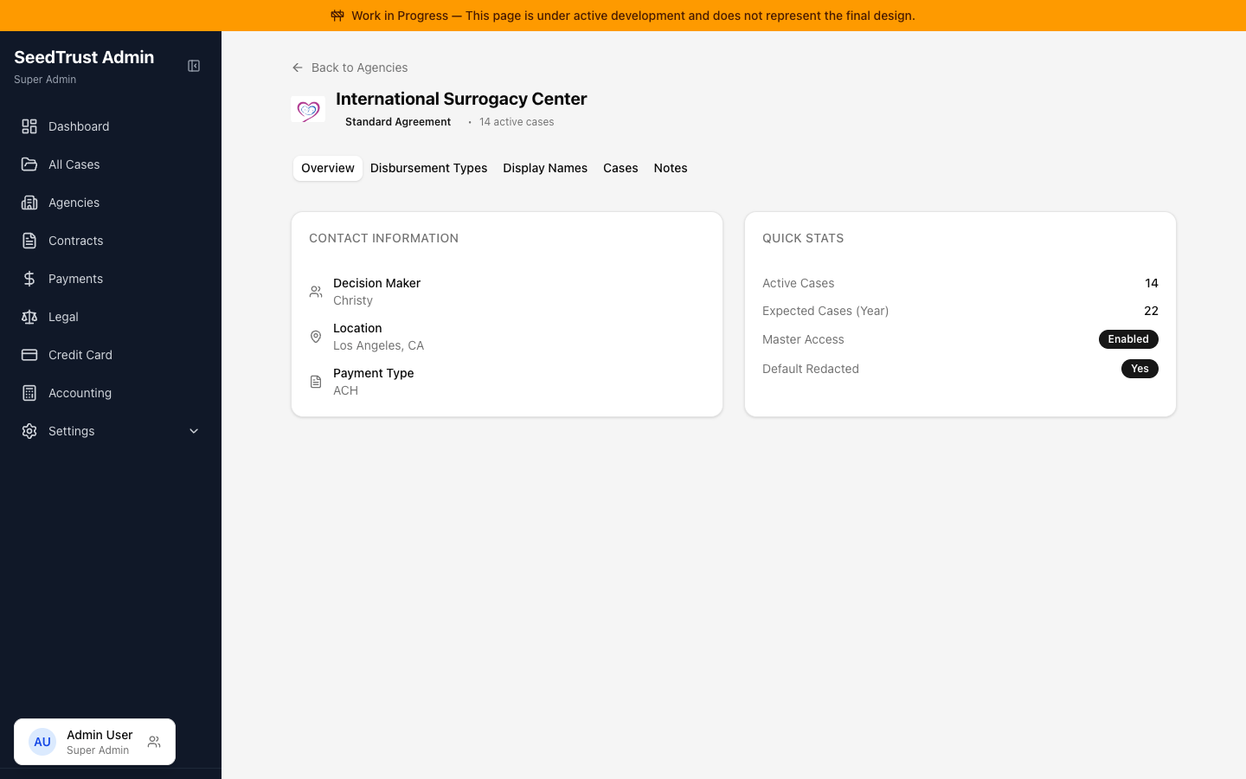Open the Dashboard menu item
Image resolution: width=1246 pixels, height=779 pixels.
click(111, 126)
